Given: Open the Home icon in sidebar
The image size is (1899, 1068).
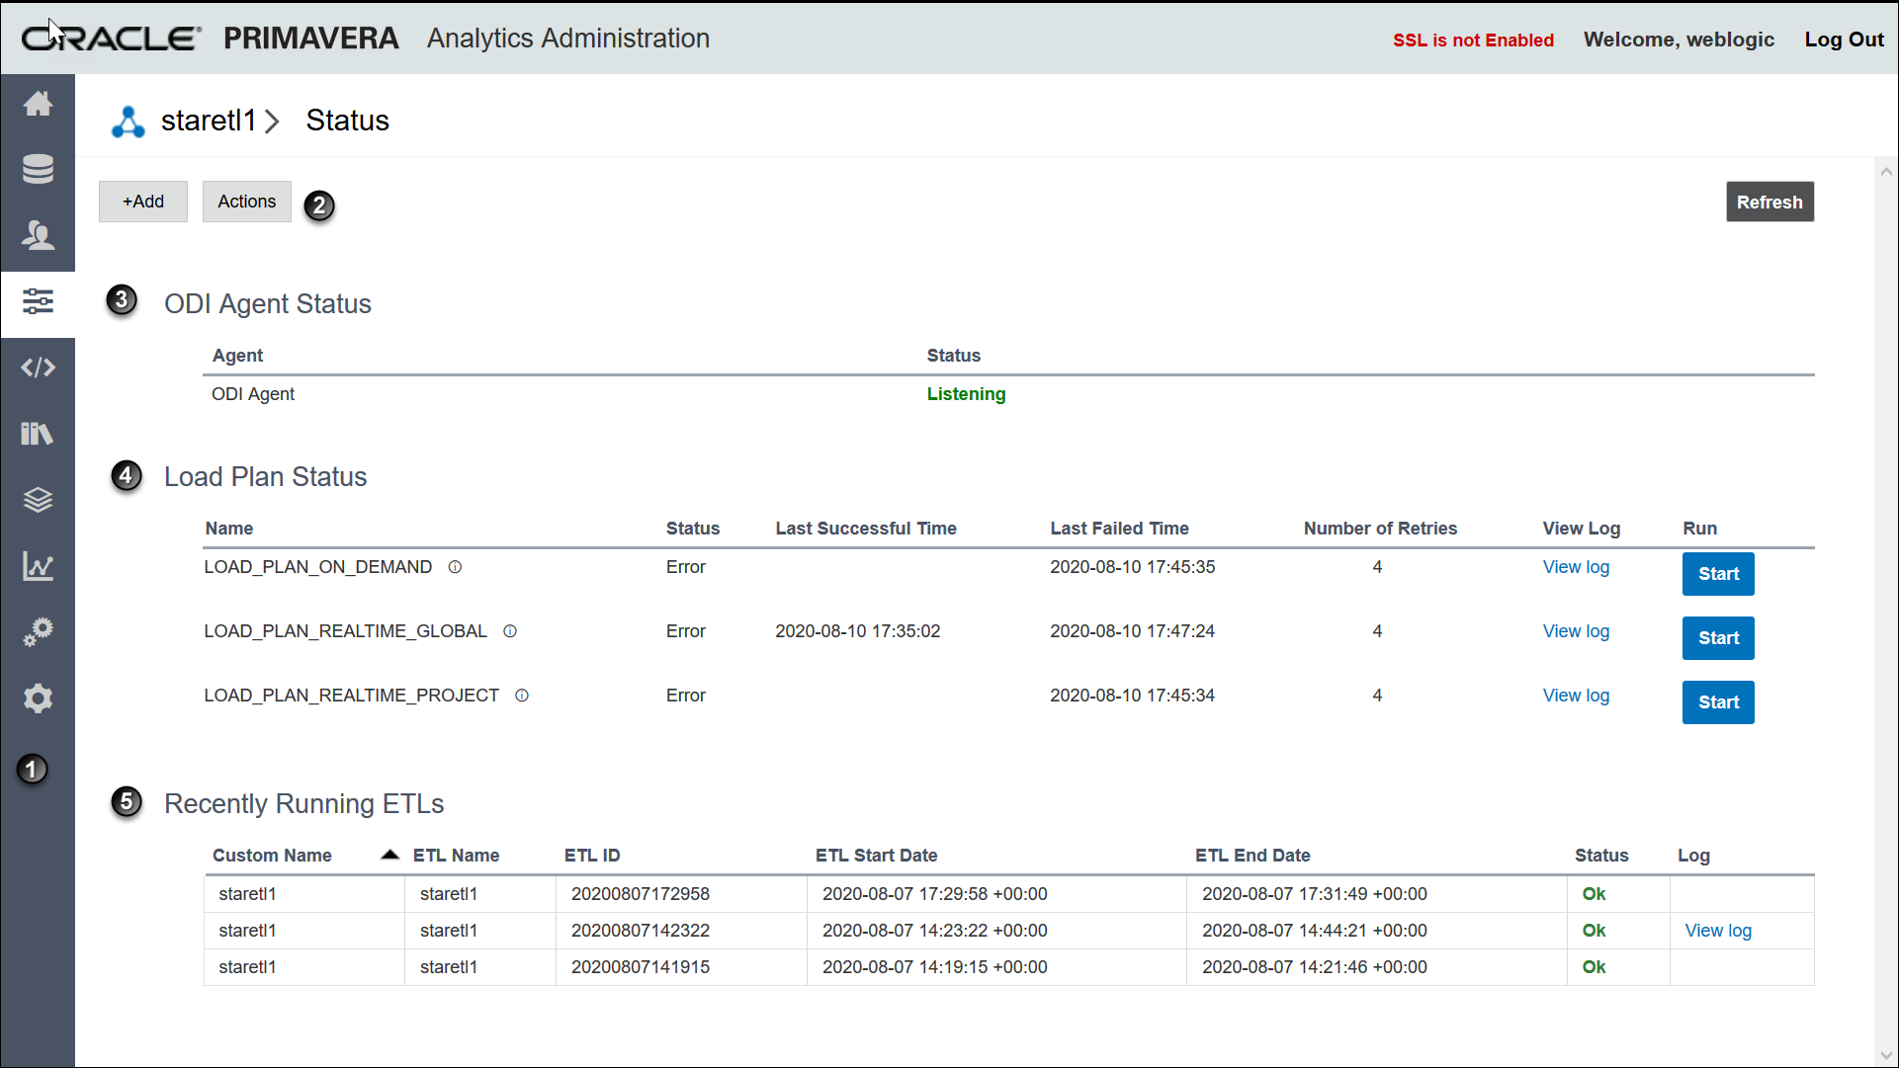Looking at the screenshot, I should pos(38,104).
